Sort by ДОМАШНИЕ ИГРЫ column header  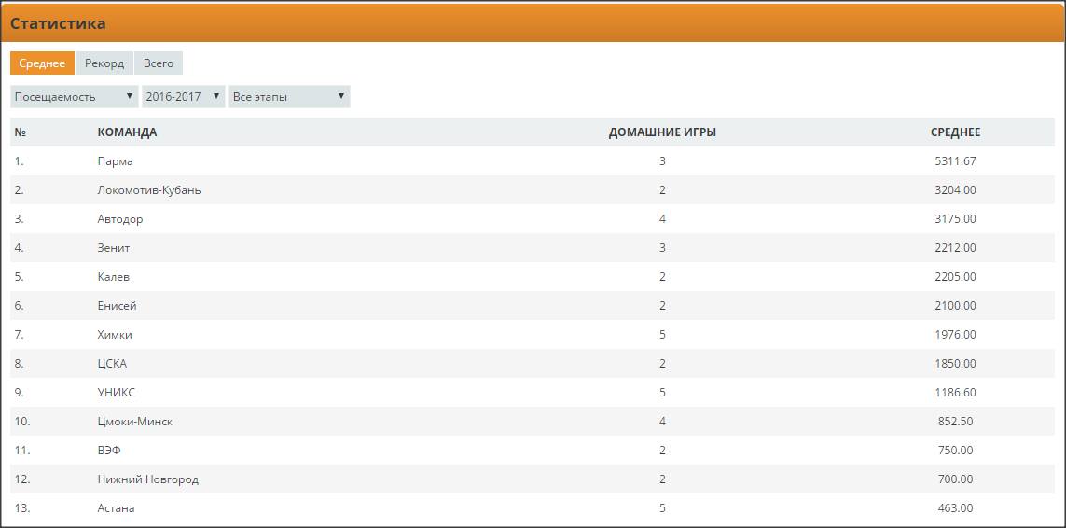[x=662, y=132]
